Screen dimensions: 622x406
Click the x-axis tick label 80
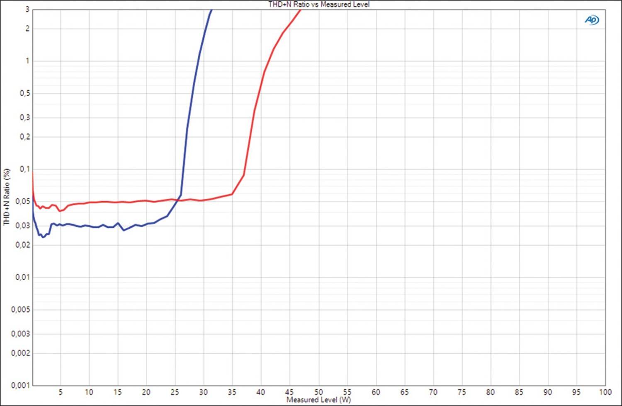pyautogui.click(x=490, y=392)
